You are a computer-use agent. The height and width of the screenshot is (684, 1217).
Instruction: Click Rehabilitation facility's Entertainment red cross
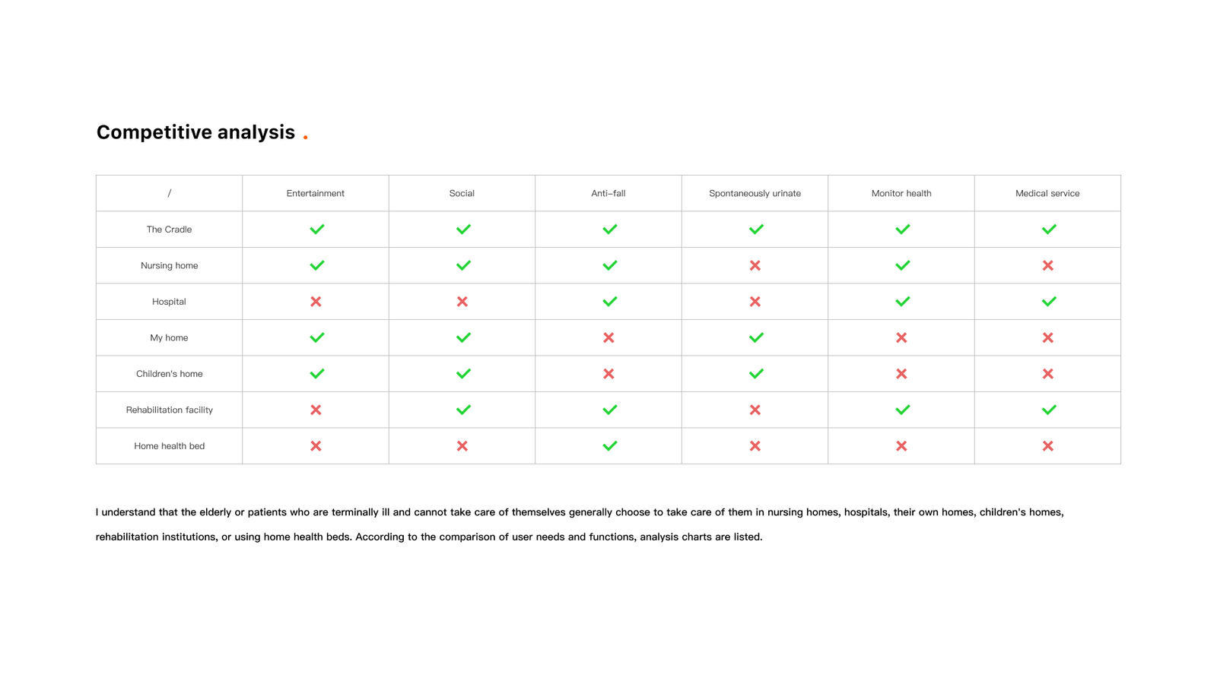pyautogui.click(x=316, y=410)
